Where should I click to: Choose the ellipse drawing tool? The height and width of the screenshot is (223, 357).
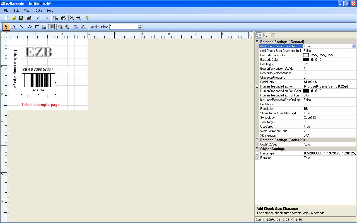tap(29, 27)
